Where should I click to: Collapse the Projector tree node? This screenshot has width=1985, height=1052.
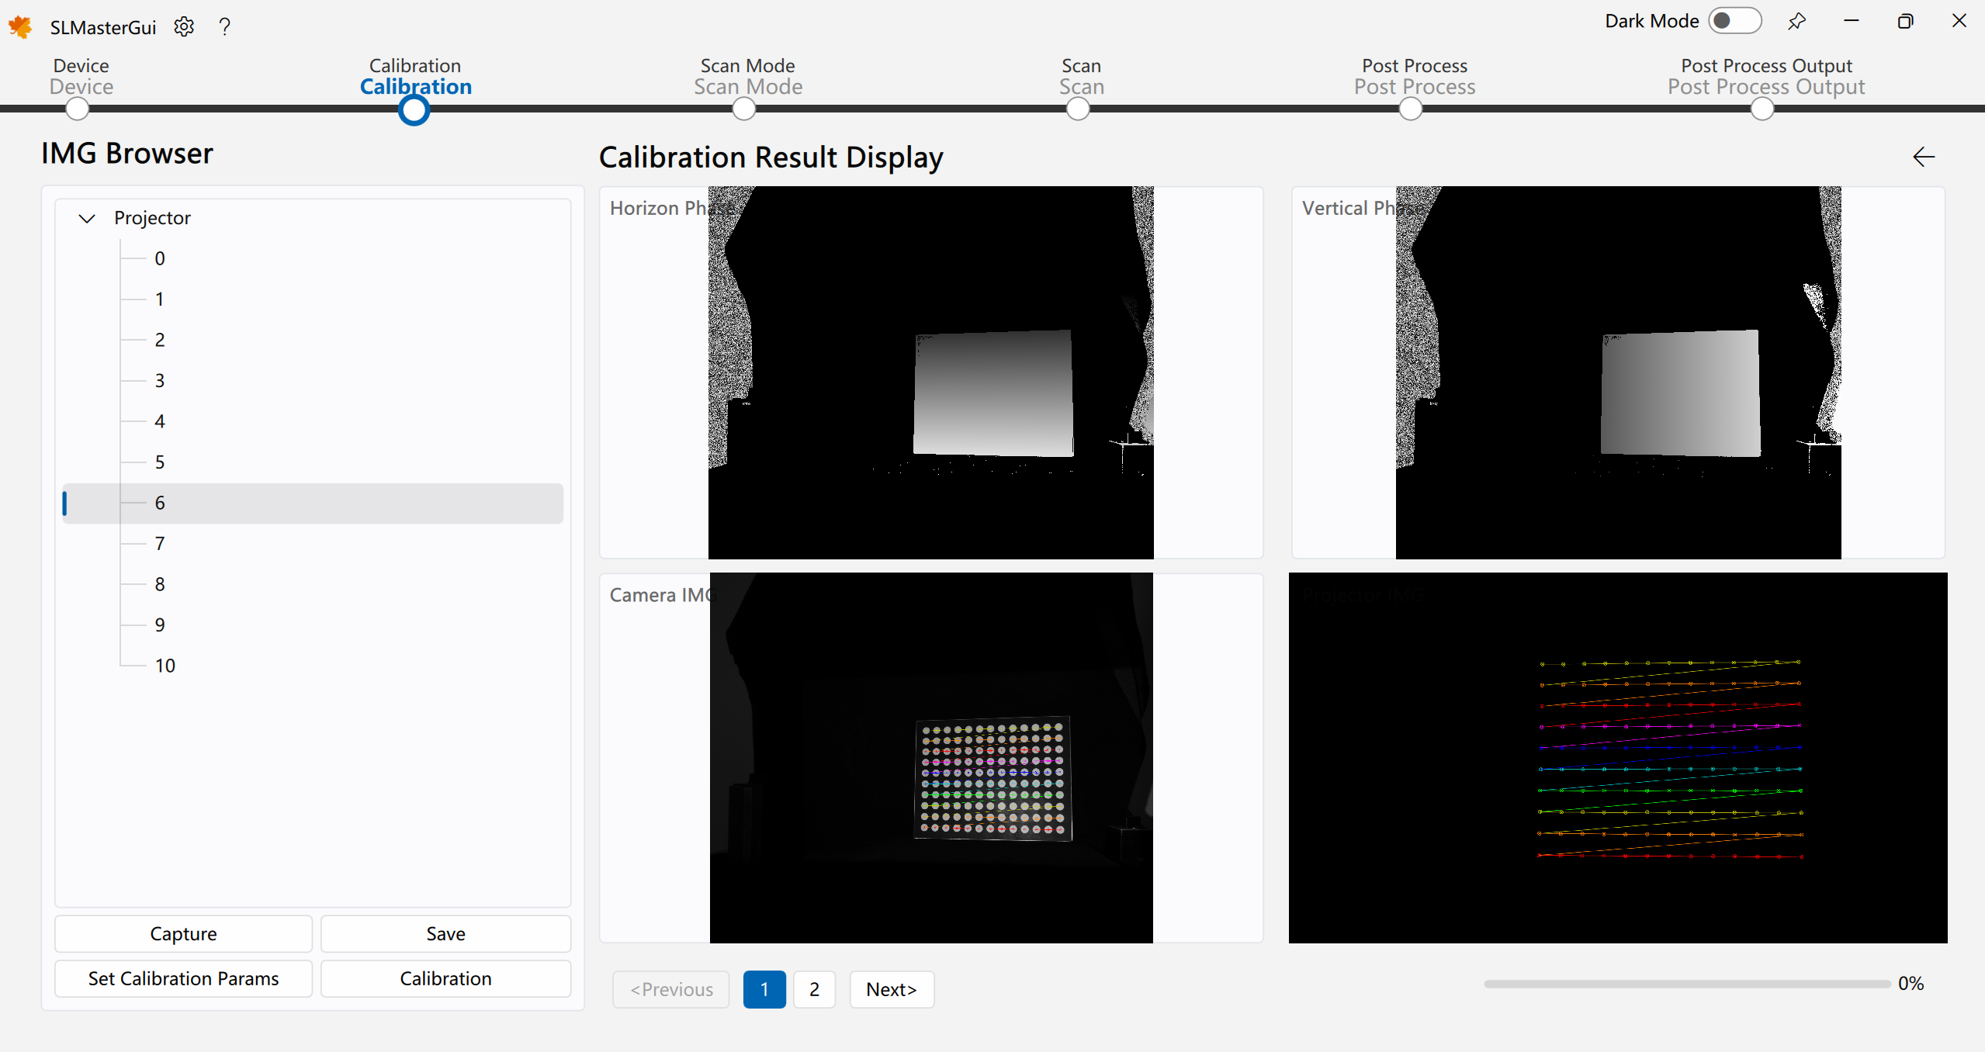coord(87,219)
